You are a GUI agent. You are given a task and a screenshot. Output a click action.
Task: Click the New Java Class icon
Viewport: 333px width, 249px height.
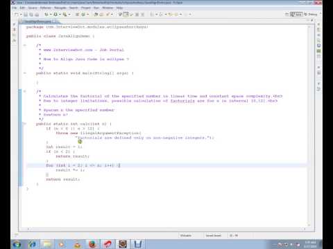click(x=83, y=15)
